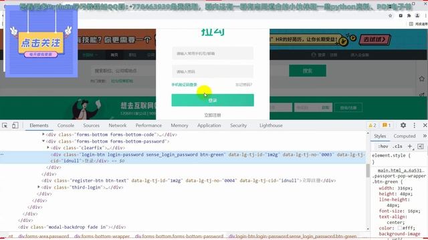Viewport: 428px width, 240px height.
Task: Click the star icon at page right edge
Action: coord(422,79)
